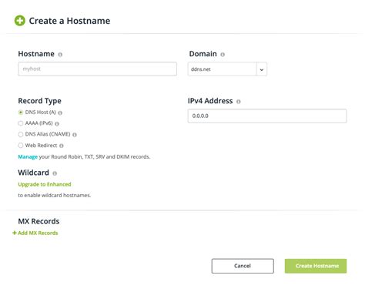
Task: Click the green plus icon beside Create a Hostname
Action: tap(20, 21)
